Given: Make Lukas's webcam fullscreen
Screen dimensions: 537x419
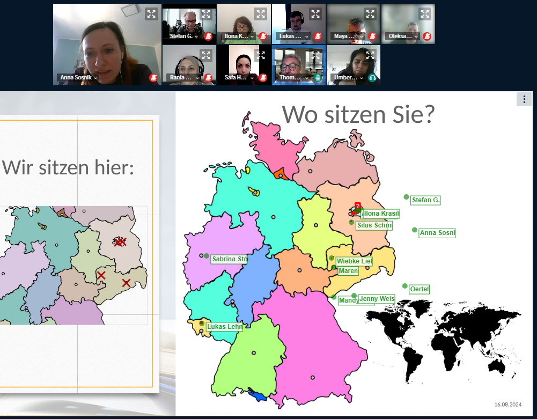Looking at the screenshot, I should 315,14.
